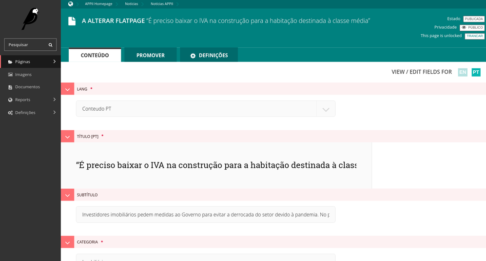Image resolution: width=486 pixels, height=261 pixels.
Task: Click the TRANCAR lock button
Action: 474,36
